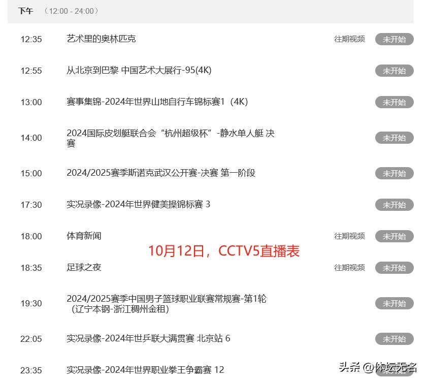427x382 pixels.
Task: Click 未开始 button for 足球之夜
Action: 395,268
